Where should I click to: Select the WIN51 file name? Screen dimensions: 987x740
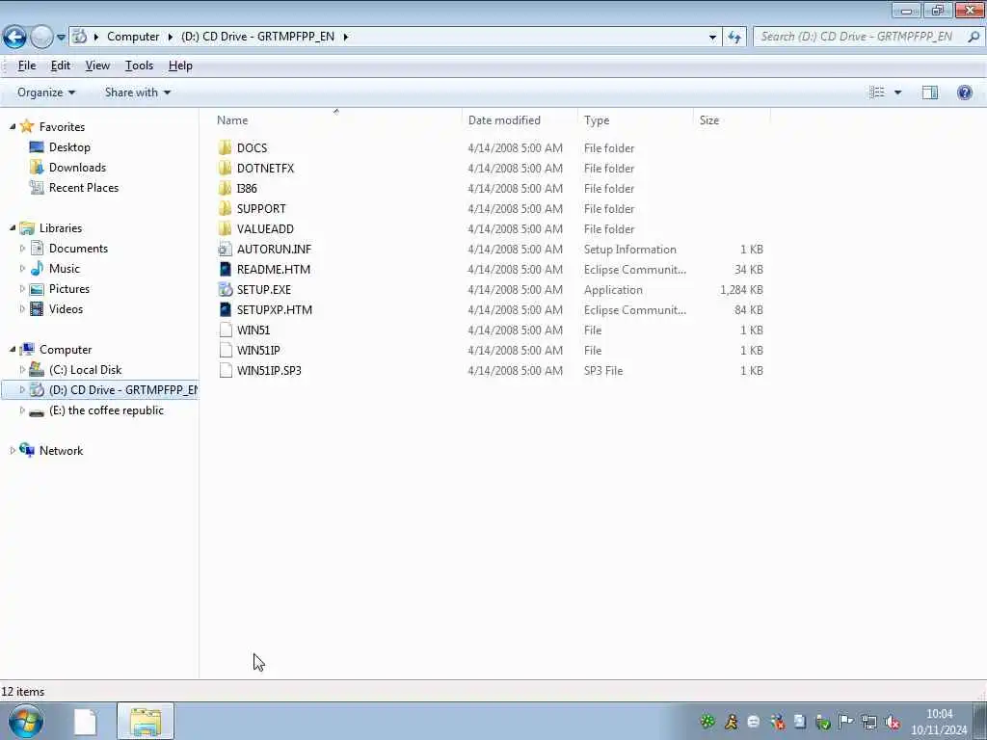click(253, 330)
